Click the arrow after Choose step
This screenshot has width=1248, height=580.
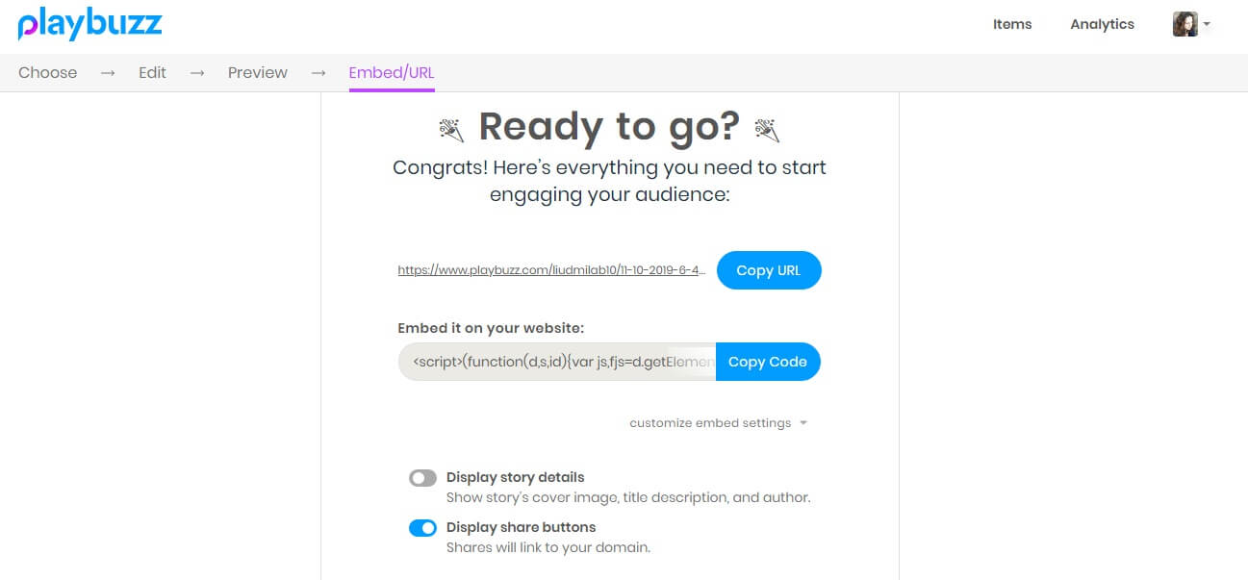(x=108, y=73)
